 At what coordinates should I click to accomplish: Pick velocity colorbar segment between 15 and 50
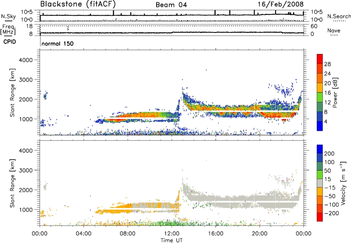point(320,175)
